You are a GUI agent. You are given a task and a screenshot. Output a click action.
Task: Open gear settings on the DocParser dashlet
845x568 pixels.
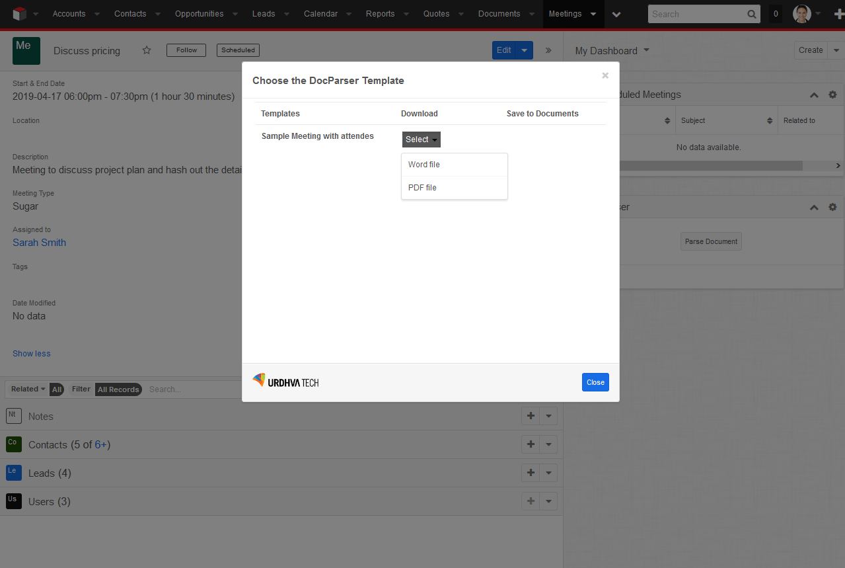coord(832,207)
